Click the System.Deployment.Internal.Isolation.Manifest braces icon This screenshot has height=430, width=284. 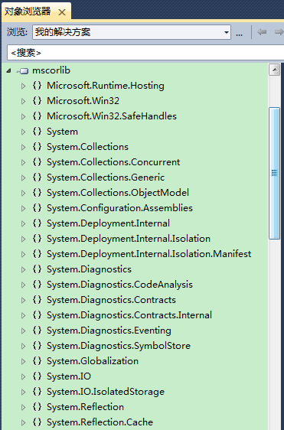click(37, 254)
